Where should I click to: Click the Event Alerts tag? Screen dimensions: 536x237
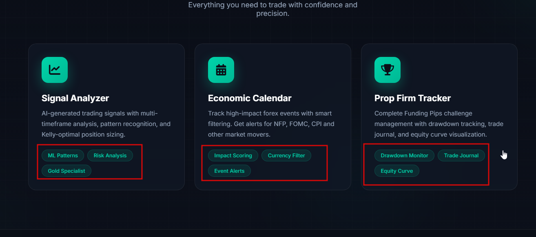point(229,171)
